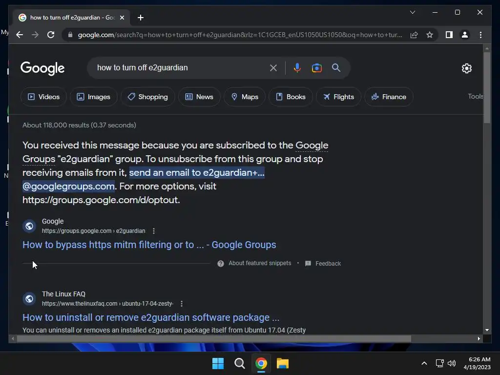Switch to News results
This screenshot has width=500, height=375.
tap(199, 97)
